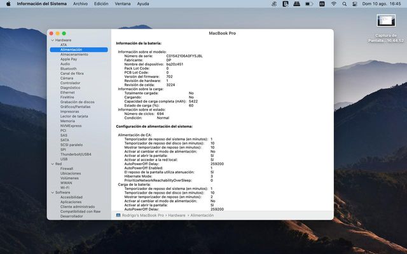Click the Número de ciclos value 694
Viewport: 407px width, 254px height.
[160, 114]
